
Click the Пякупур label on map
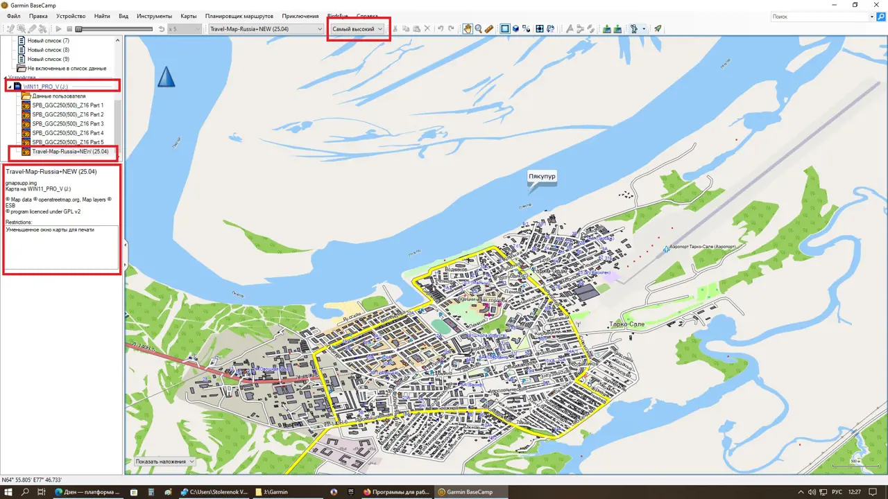coord(543,177)
